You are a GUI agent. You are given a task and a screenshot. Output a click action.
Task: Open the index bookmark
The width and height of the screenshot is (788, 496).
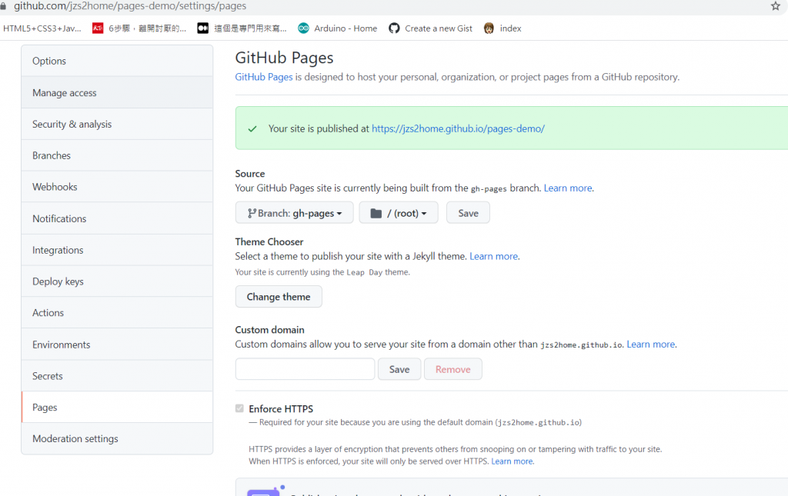pyautogui.click(x=502, y=28)
